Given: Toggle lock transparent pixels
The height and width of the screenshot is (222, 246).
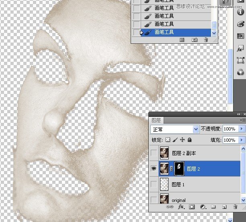Looking at the screenshot, I should point(168,140).
